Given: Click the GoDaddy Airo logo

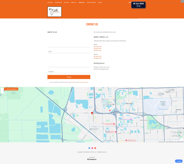Looking at the screenshot, I should coord(92,159).
